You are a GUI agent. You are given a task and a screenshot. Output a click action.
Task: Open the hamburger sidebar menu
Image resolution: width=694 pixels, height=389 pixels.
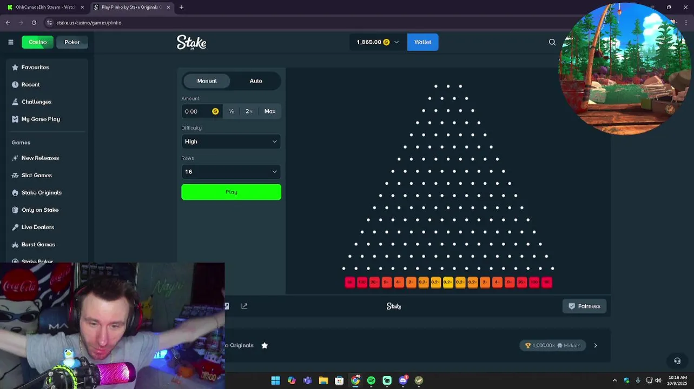click(x=11, y=42)
